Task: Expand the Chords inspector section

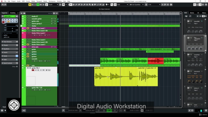Action: click(x=10, y=45)
